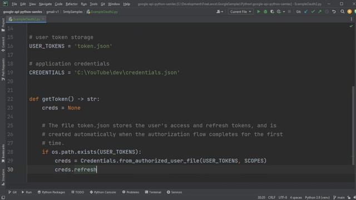
Task: Open the Navigate menu
Action: 45,4
